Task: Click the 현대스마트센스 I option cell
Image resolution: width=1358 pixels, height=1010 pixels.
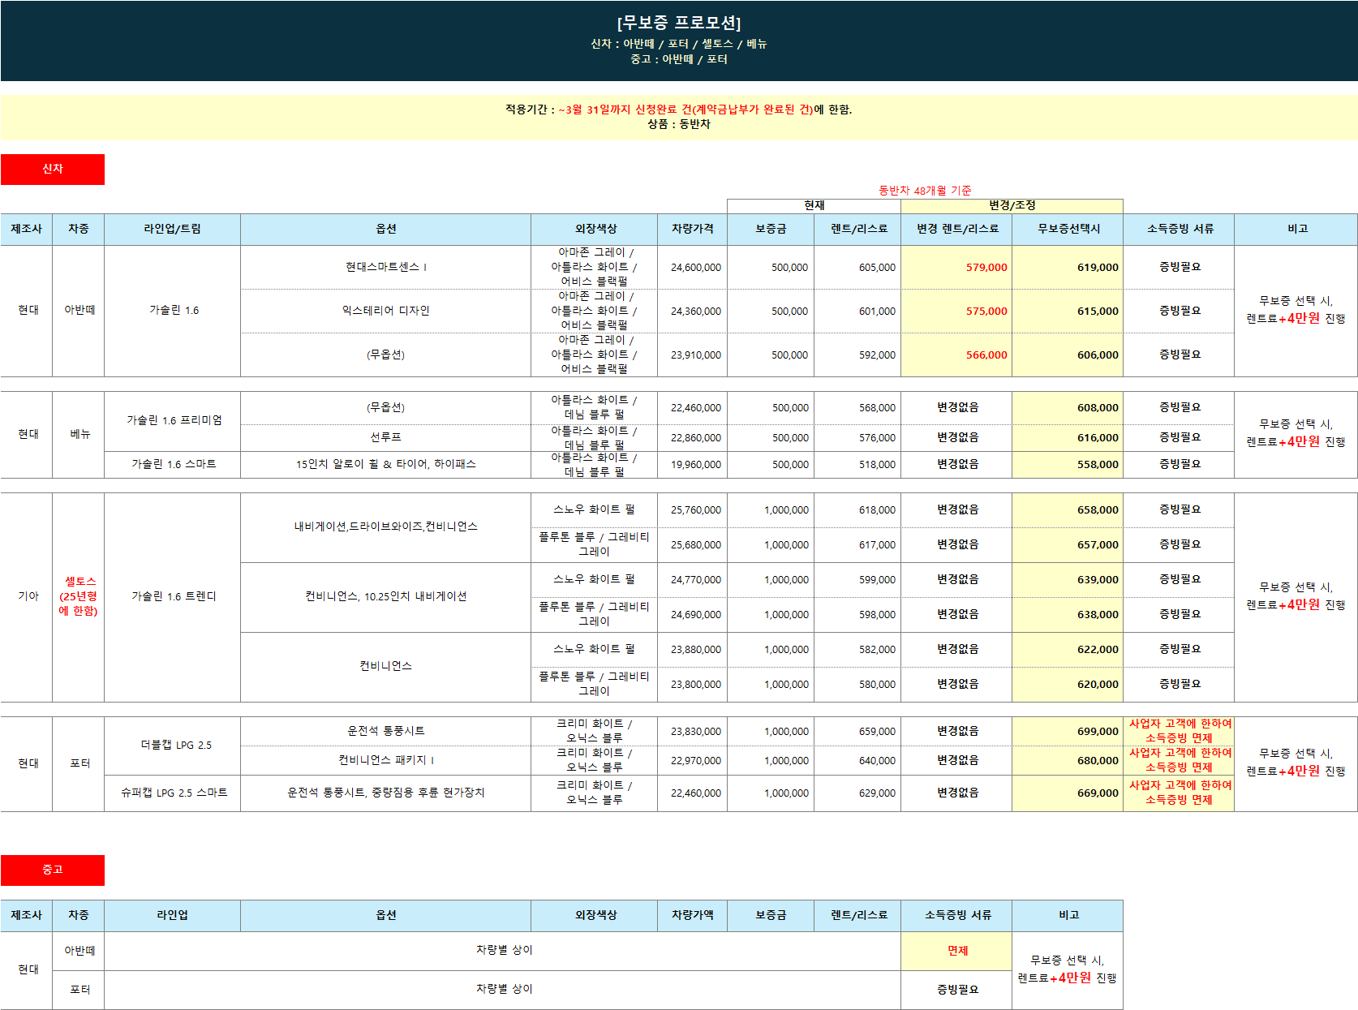Action: (385, 267)
